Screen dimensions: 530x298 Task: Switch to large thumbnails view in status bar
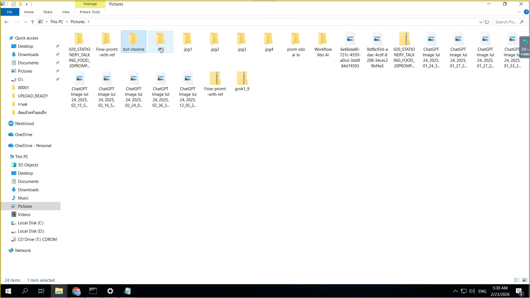pyautogui.click(x=524, y=280)
